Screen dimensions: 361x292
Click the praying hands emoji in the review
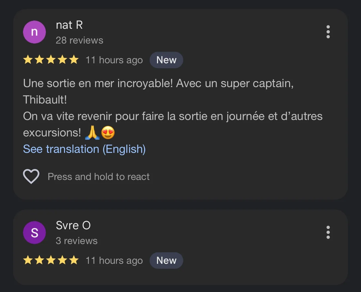pyautogui.click(x=92, y=133)
